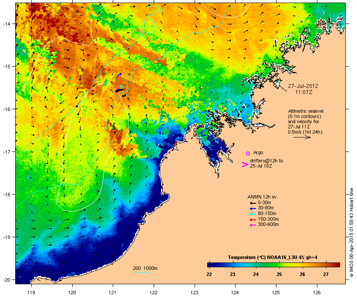Image resolution: width=357 pixels, height=296 pixels.
Task: Click the black mooring current arrow cluster
Action: 119,91
